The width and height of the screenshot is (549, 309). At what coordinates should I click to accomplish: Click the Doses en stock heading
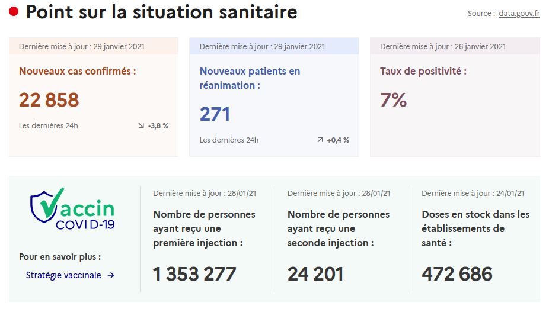tap(475, 228)
